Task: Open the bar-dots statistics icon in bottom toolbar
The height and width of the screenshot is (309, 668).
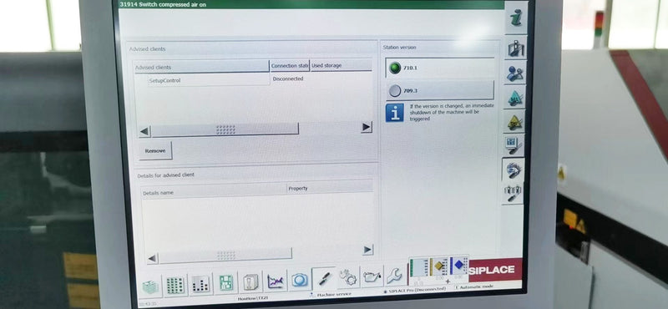Action: [x=200, y=283]
